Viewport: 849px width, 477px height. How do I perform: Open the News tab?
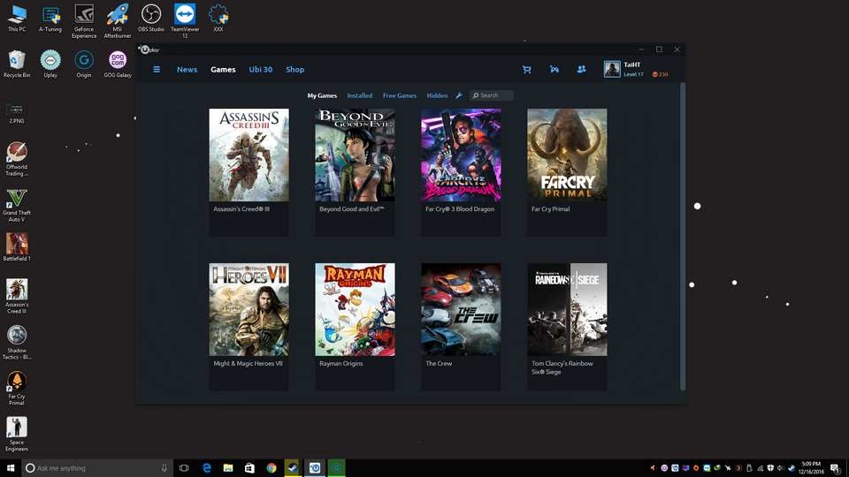point(187,69)
